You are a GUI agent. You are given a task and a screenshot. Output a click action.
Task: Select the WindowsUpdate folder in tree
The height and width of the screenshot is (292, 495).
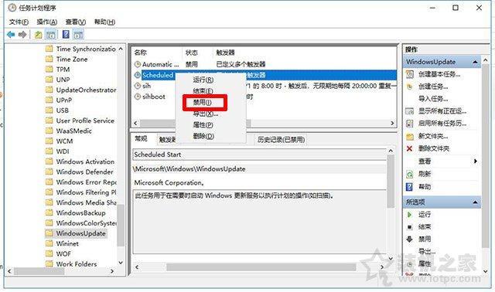[76, 233]
